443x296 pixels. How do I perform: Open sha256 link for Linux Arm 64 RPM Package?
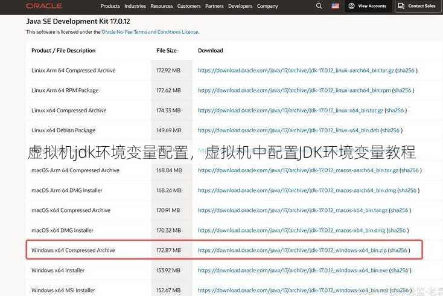(403, 91)
